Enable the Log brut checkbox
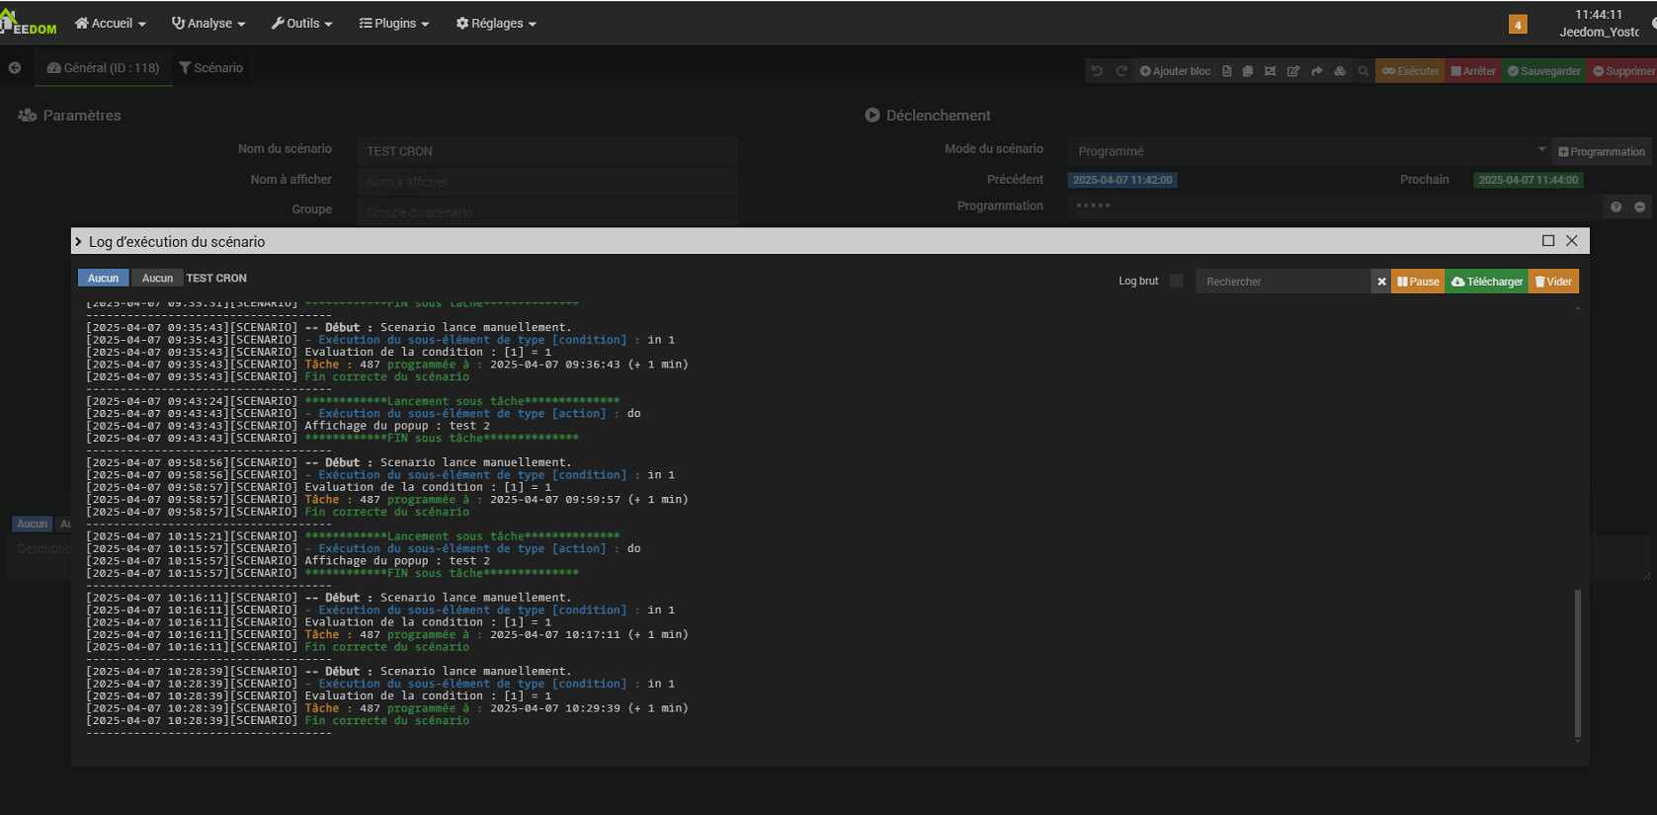Screen dimensions: 1657x815 point(1176,282)
